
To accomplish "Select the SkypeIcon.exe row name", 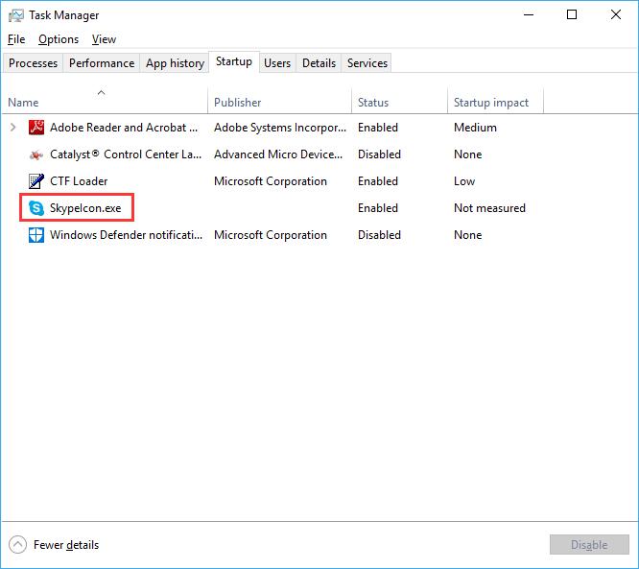I will (x=85, y=208).
